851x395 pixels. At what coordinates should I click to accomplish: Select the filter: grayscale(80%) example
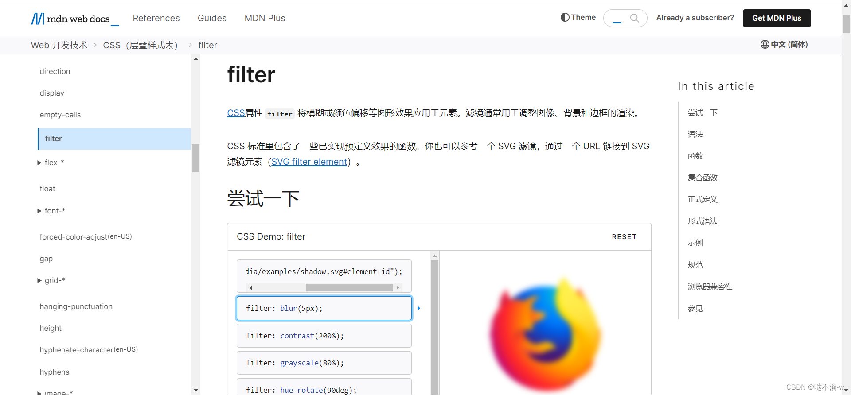click(324, 363)
